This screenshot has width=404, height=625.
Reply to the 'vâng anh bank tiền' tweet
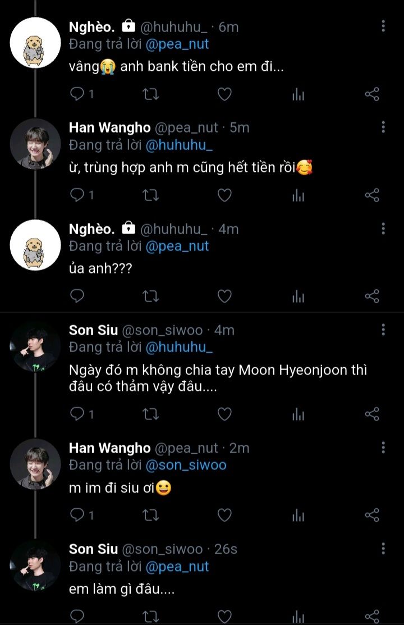pyautogui.click(x=77, y=94)
